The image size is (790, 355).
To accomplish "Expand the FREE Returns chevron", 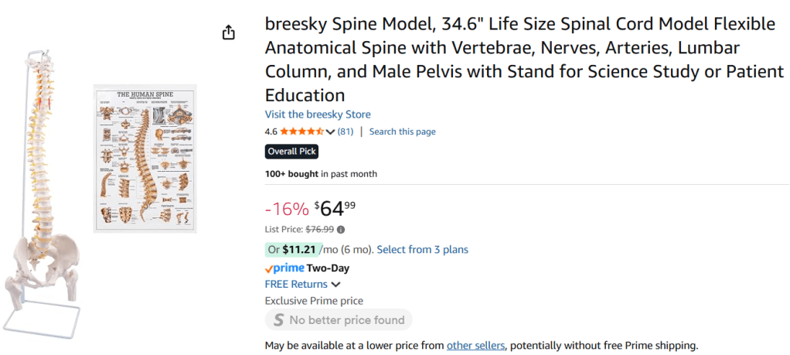I will [x=336, y=285].
